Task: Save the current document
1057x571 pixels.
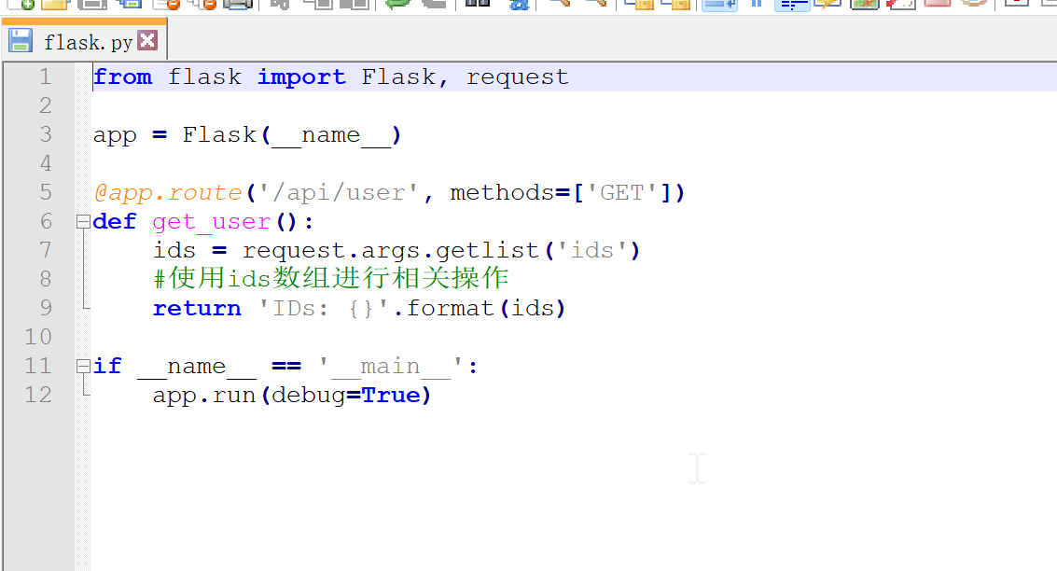Action: [x=92, y=6]
